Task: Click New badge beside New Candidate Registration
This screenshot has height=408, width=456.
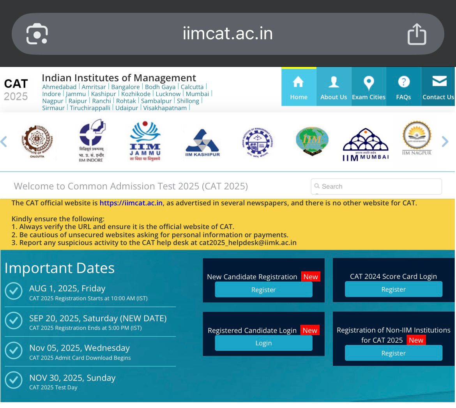Action: 311,277
